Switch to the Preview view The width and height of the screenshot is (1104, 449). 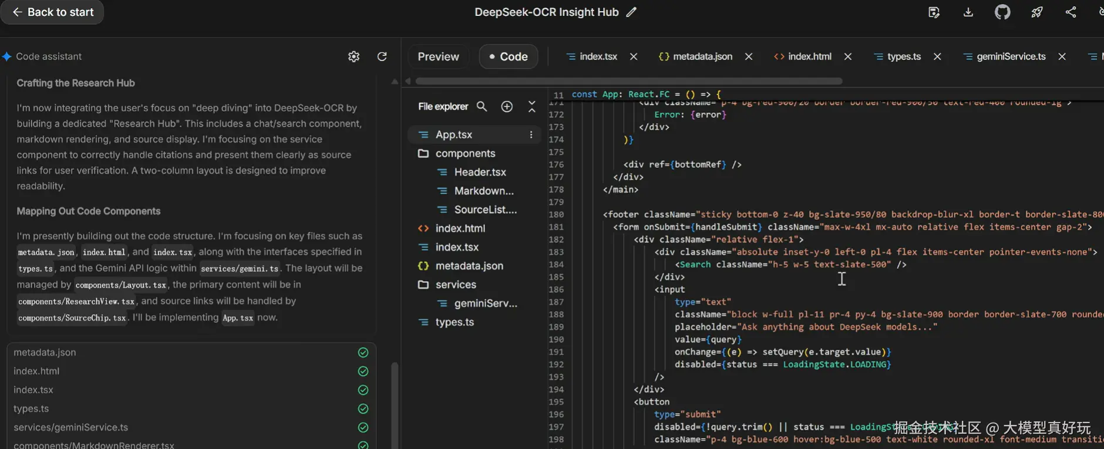pos(438,56)
